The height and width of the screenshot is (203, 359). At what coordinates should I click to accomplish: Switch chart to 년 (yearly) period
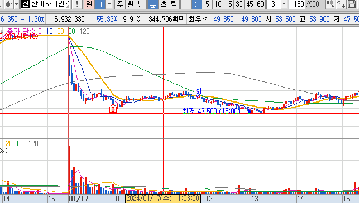tap(141, 4)
